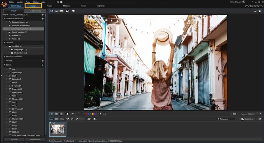Open the help question mark icon

coord(252,2)
